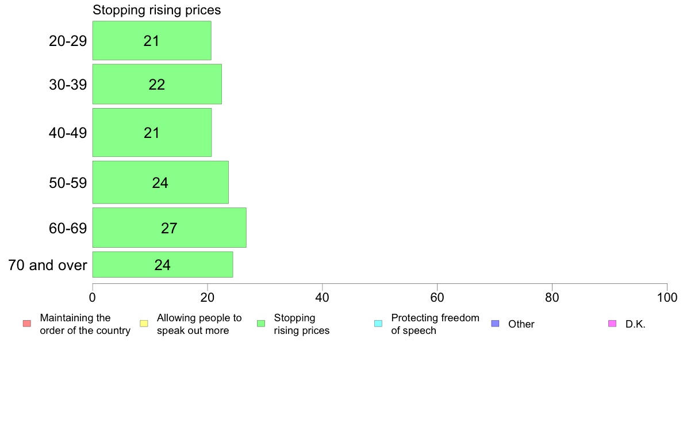Image resolution: width=683 pixels, height=423 pixels.
Task: Click the blue Other legend swatch
Action: (495, 324)
